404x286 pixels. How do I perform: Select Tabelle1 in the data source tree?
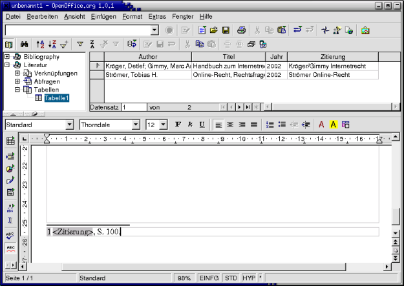tap(56, 98)
